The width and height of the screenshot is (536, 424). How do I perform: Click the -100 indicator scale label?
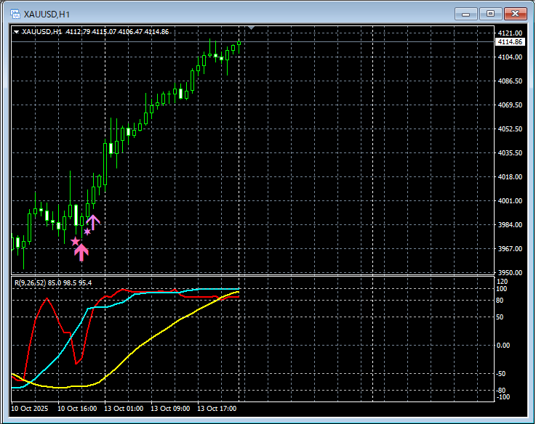[x=503, y=396]
